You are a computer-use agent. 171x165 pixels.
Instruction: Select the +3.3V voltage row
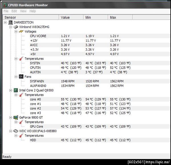(x=100, y=49)
